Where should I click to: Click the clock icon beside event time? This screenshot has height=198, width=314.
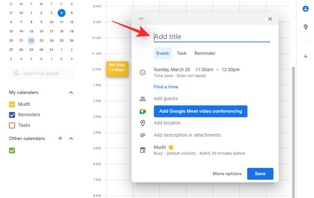coord(142,72)
